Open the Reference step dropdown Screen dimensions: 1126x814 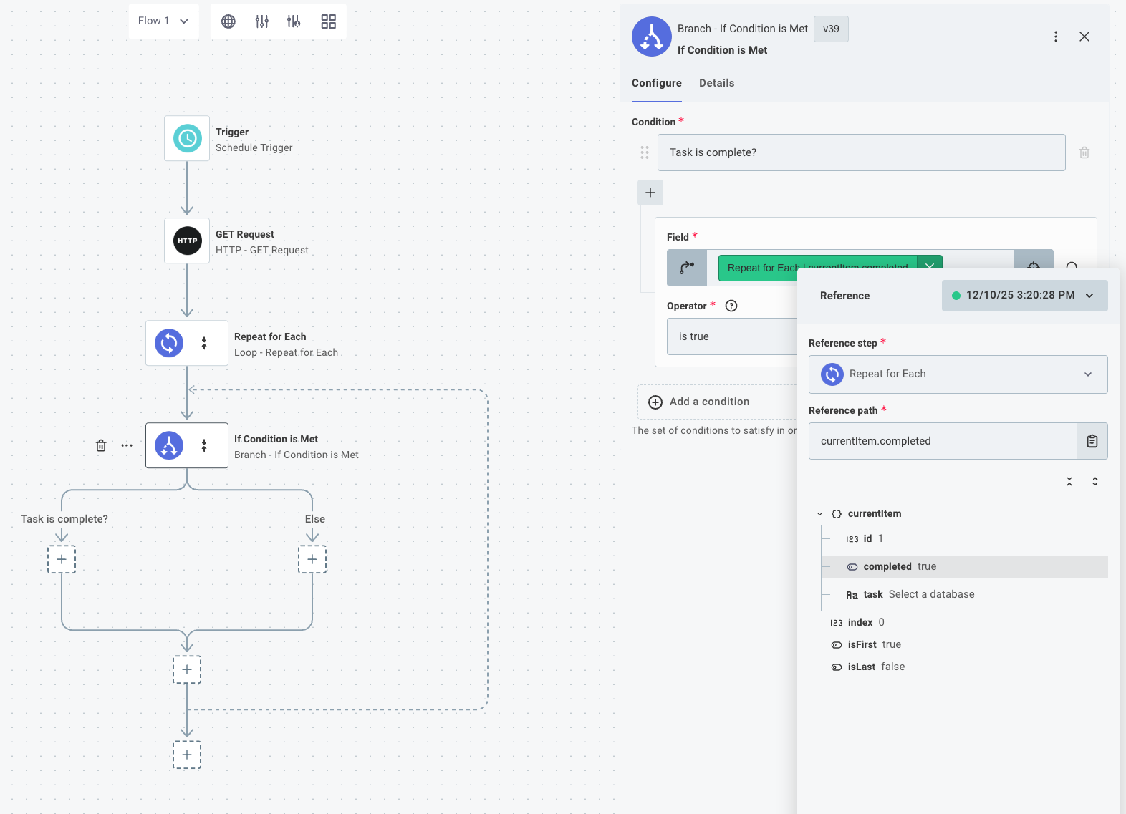point(958,374)
